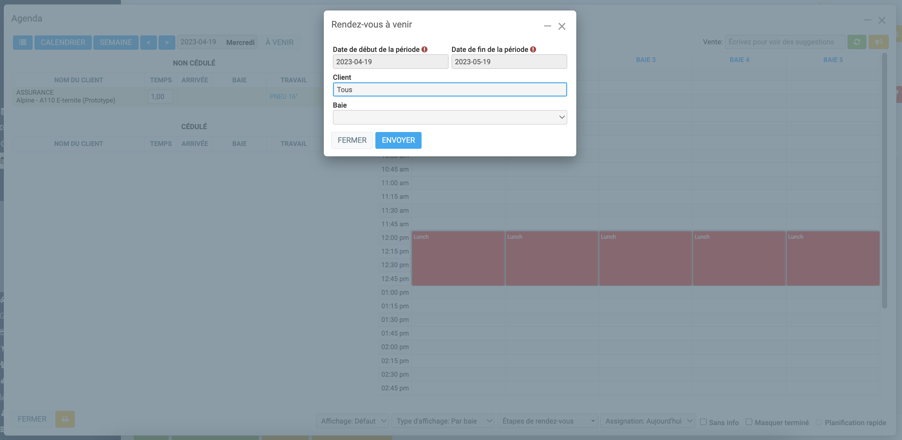Go to previous day with left arrow
Viewport: 902px width, 440px height.
tap(148, 42)
